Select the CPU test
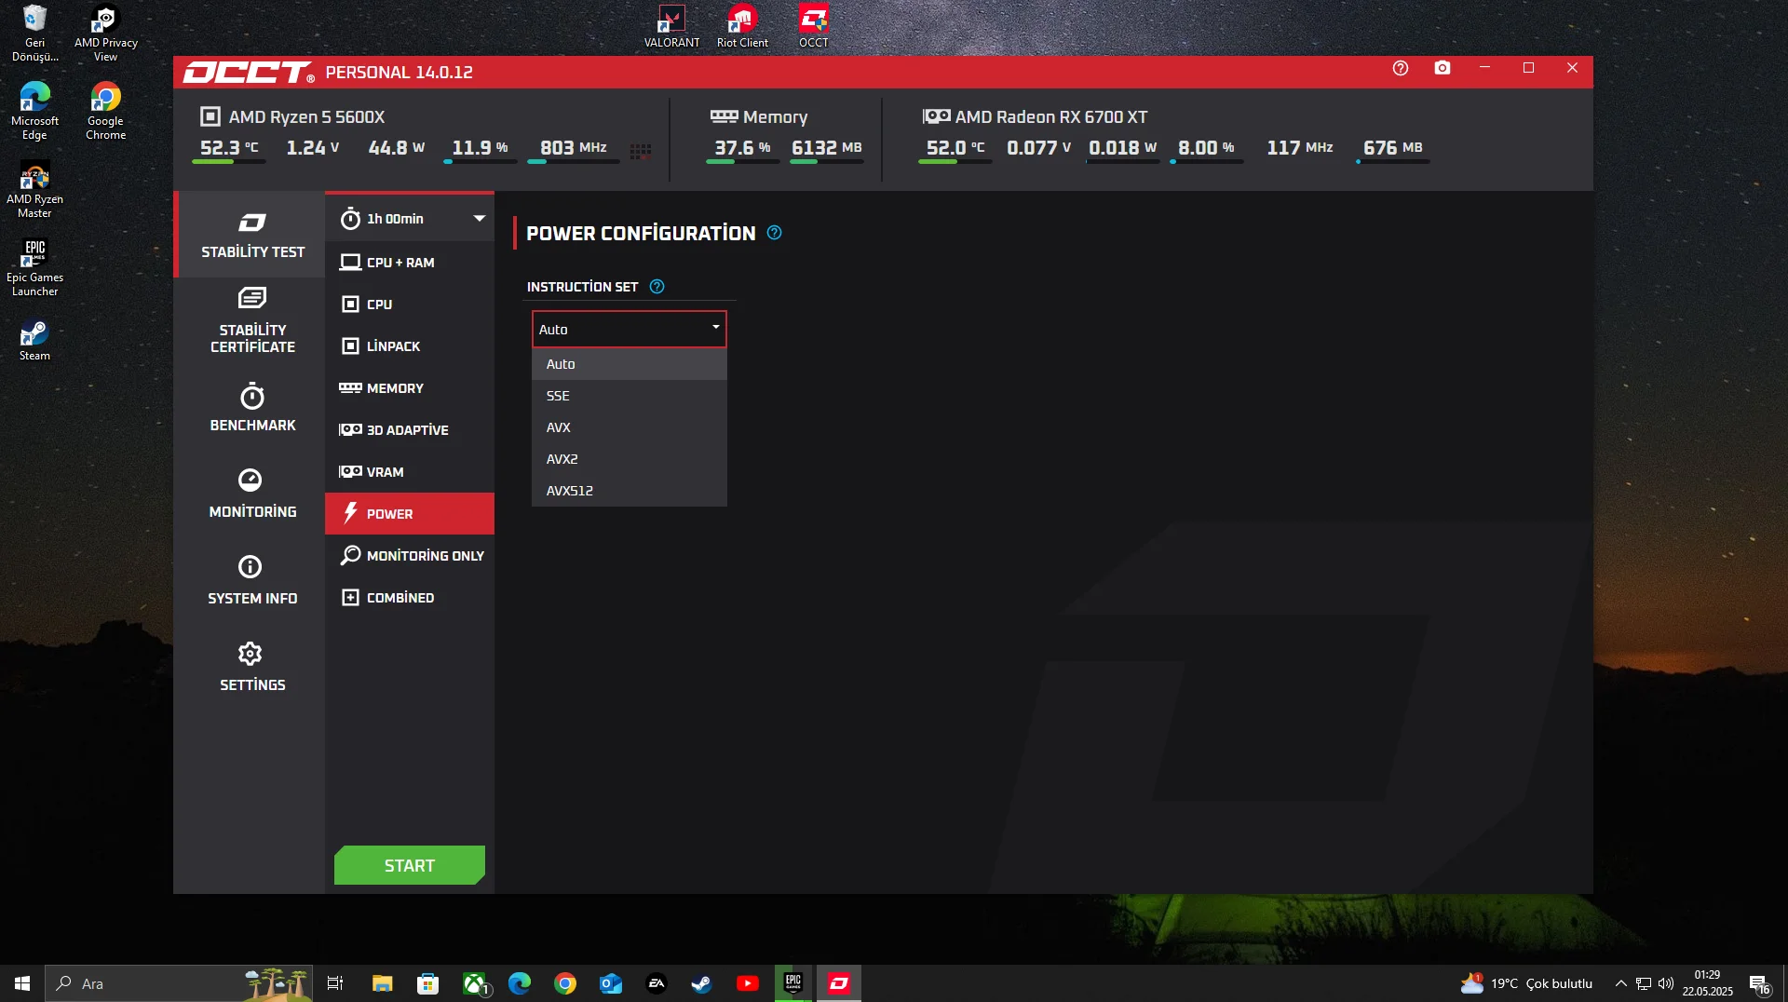Viewport: 1788px width, 1002px height. click(x=410, y=305)
